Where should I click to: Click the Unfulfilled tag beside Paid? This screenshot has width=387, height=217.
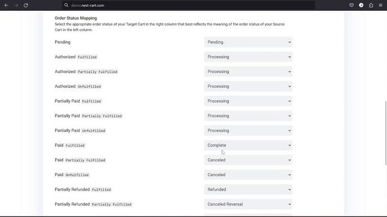pyautogui.click(x=77, y=175)
